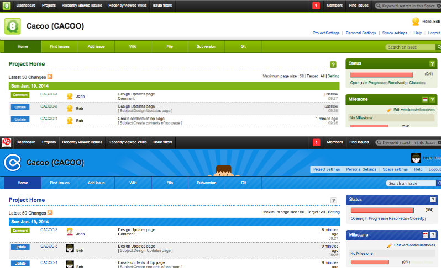Click RSS feed icon in green theme
This screenshot has height=268, width=441.
coord(50,76)
